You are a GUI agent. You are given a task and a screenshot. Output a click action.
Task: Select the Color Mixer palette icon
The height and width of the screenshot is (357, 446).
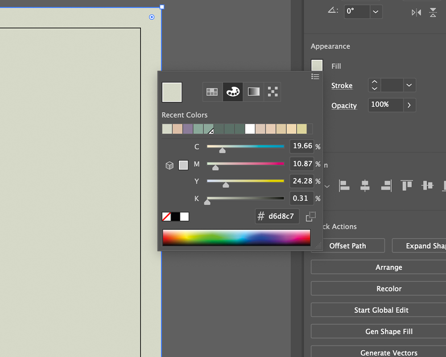[233, 91]
